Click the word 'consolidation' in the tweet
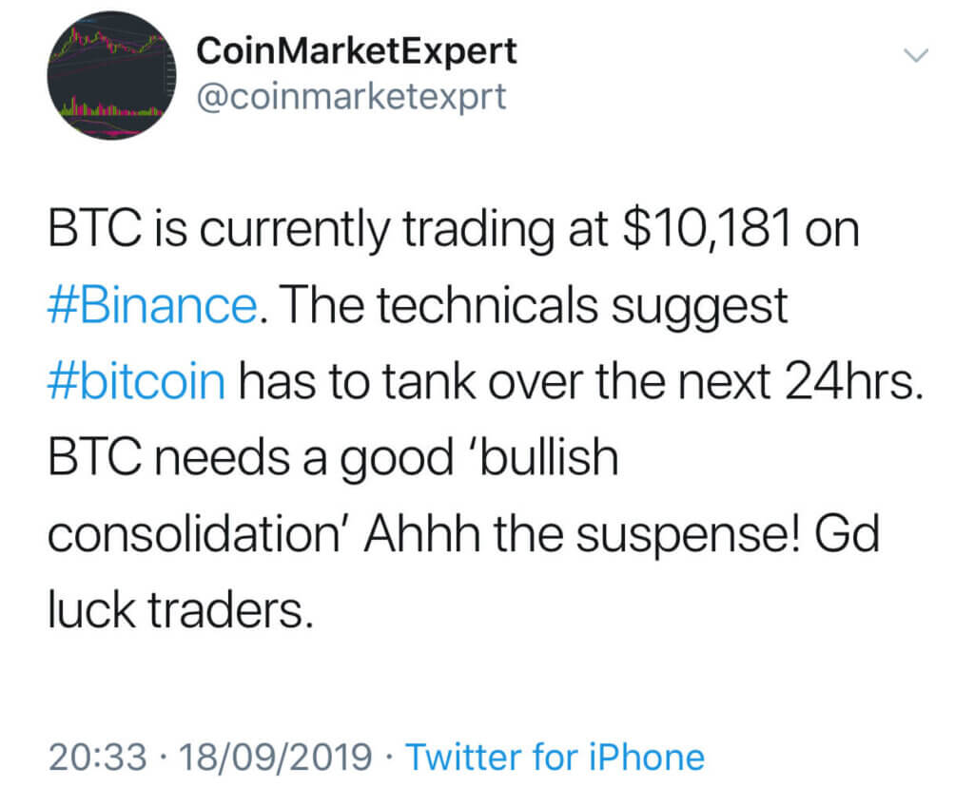Screen dimensions: 974x806 coord(193,534)
